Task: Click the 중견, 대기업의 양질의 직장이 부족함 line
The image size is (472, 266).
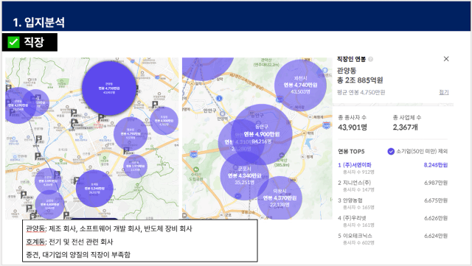Action: (78, 255)
